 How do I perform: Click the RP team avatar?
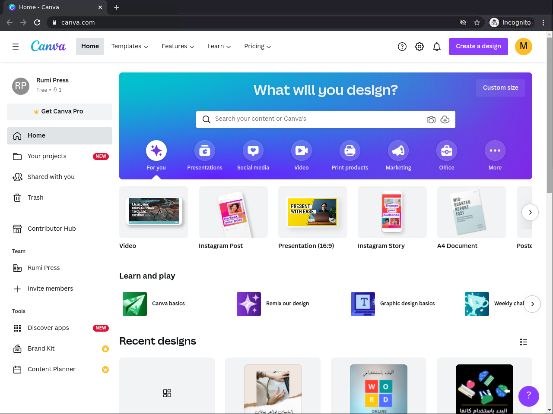pyautogui.click(x=21, y=86)
